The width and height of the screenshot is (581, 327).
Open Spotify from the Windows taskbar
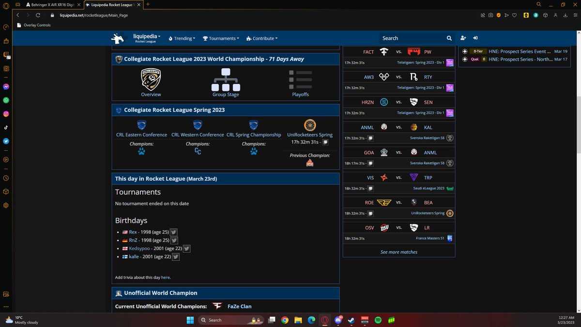click(x=378, y=320)
